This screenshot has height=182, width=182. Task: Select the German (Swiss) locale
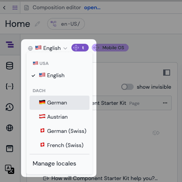click(60, 131)
